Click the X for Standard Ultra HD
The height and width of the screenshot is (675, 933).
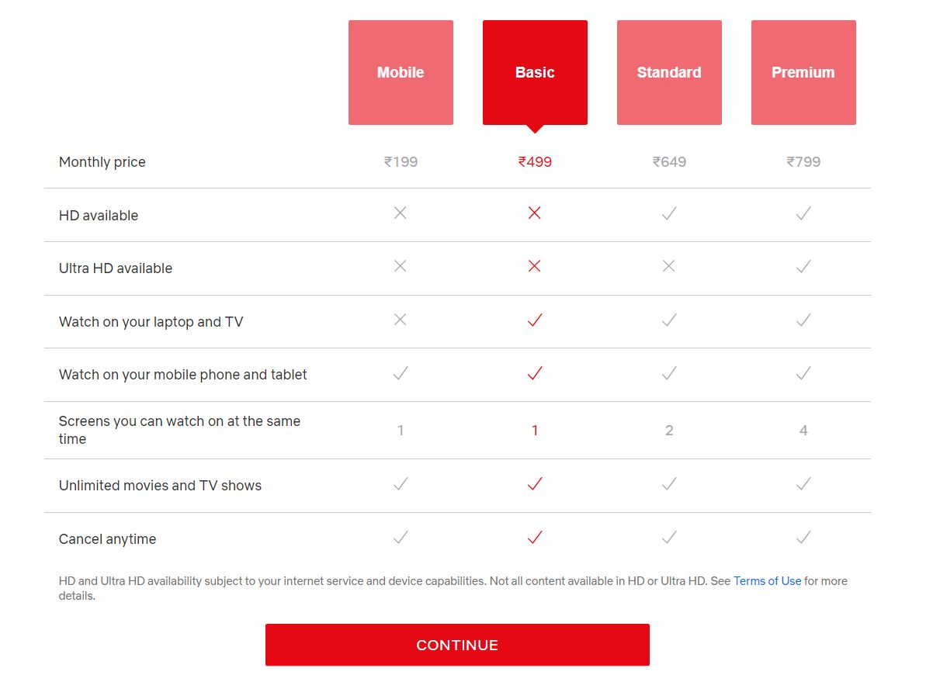tap(669, 265)
